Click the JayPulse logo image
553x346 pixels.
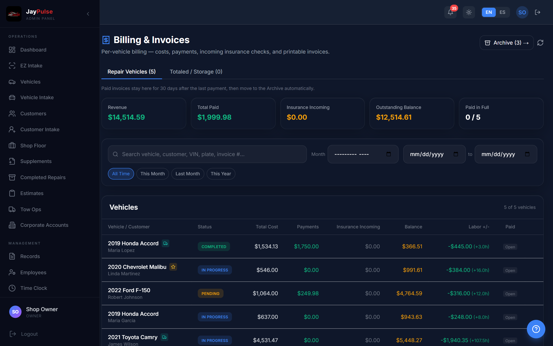(x=14, y=14)
